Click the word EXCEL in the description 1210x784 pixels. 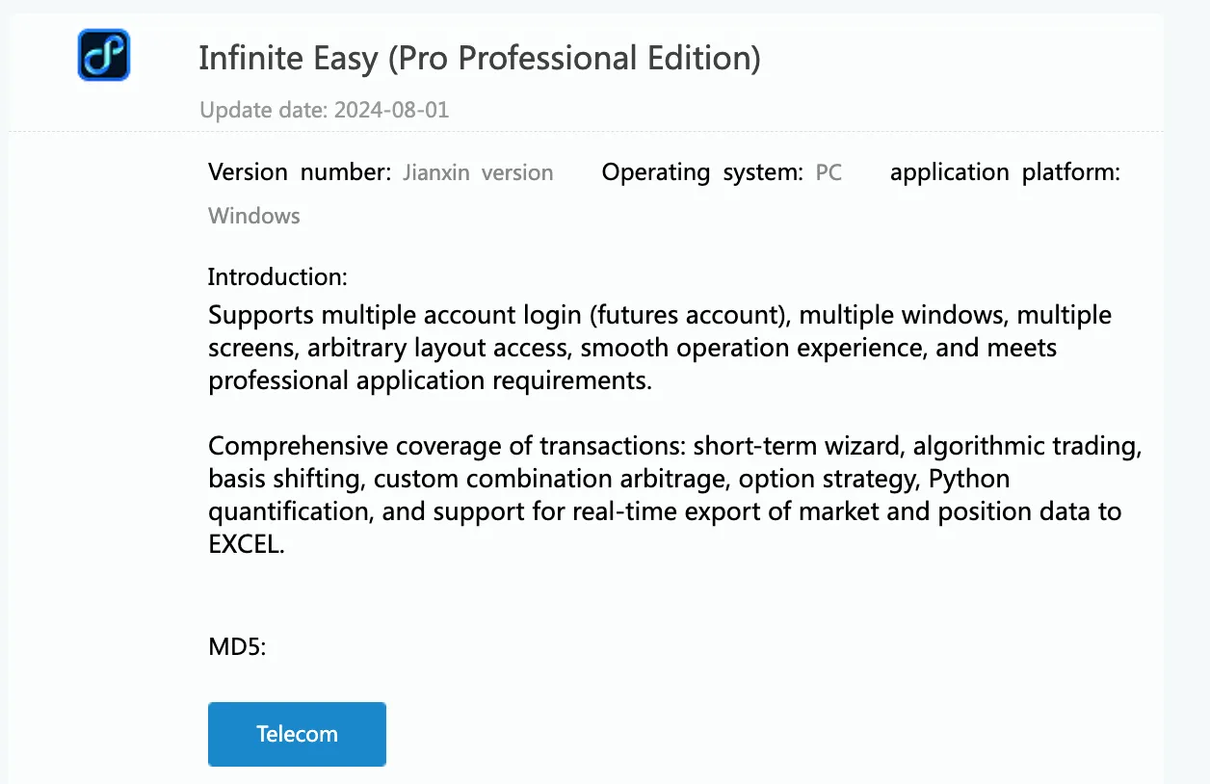click(x=247, y=544)
